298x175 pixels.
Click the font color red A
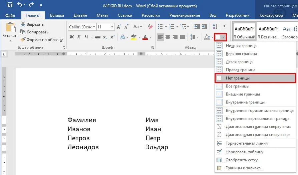(x=145, y=37)
